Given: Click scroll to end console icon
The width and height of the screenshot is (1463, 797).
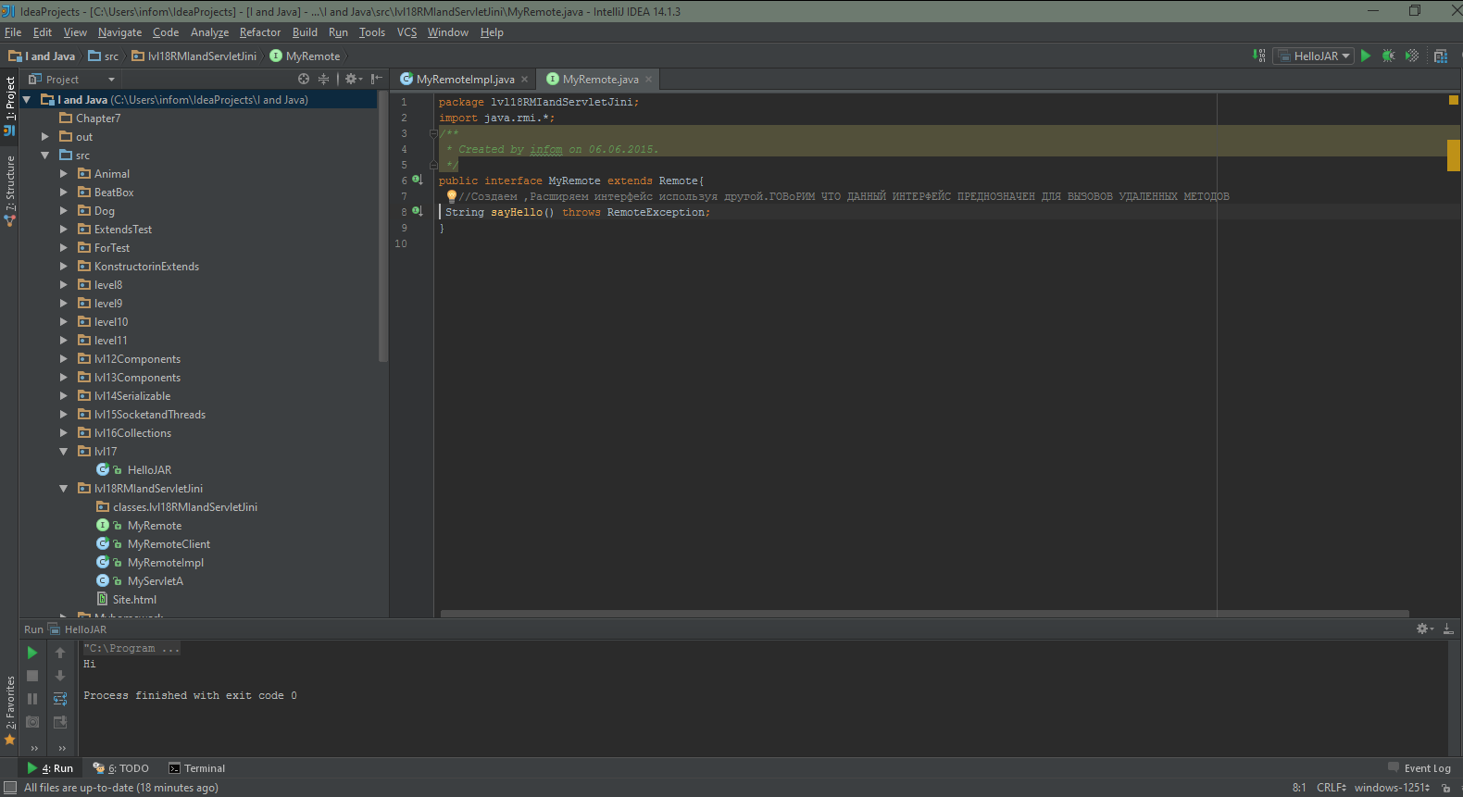Looking at the screenshot, I should click(x=60, y=722).
